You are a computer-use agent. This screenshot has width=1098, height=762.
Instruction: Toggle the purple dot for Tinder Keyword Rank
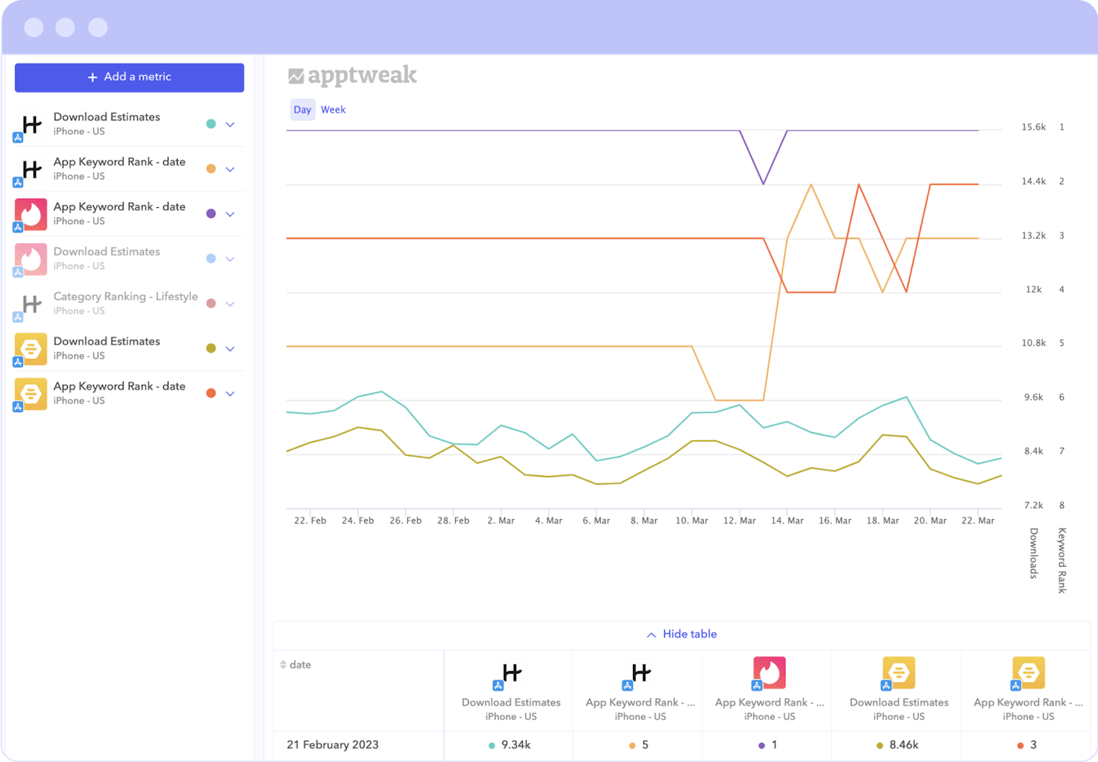(211, 214)
